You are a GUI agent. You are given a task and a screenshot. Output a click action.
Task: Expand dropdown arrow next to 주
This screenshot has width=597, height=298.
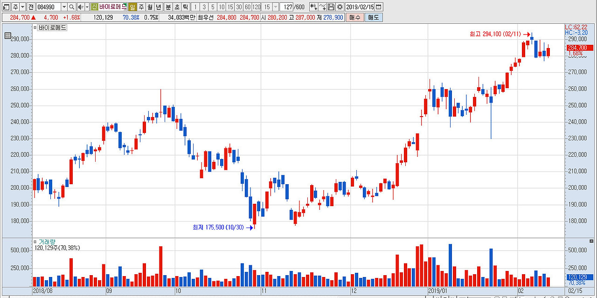pyautogui.click(x=22, y=7)
